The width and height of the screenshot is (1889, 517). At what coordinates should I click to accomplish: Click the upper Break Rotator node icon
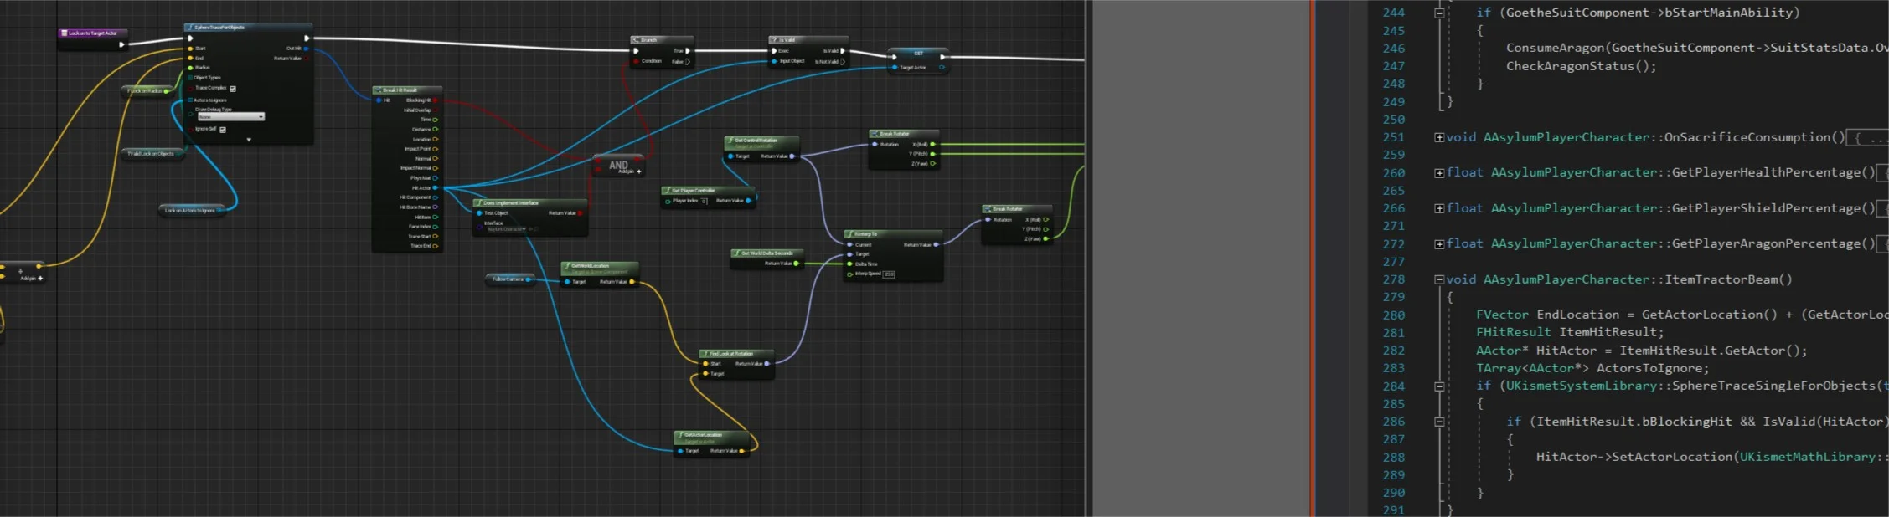pos(875,134)
